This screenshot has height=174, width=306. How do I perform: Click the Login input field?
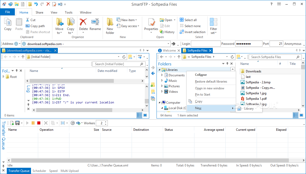click(x=206, y=44)
